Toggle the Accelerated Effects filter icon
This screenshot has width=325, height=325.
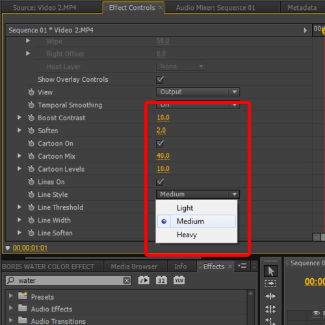click(144, 280)
